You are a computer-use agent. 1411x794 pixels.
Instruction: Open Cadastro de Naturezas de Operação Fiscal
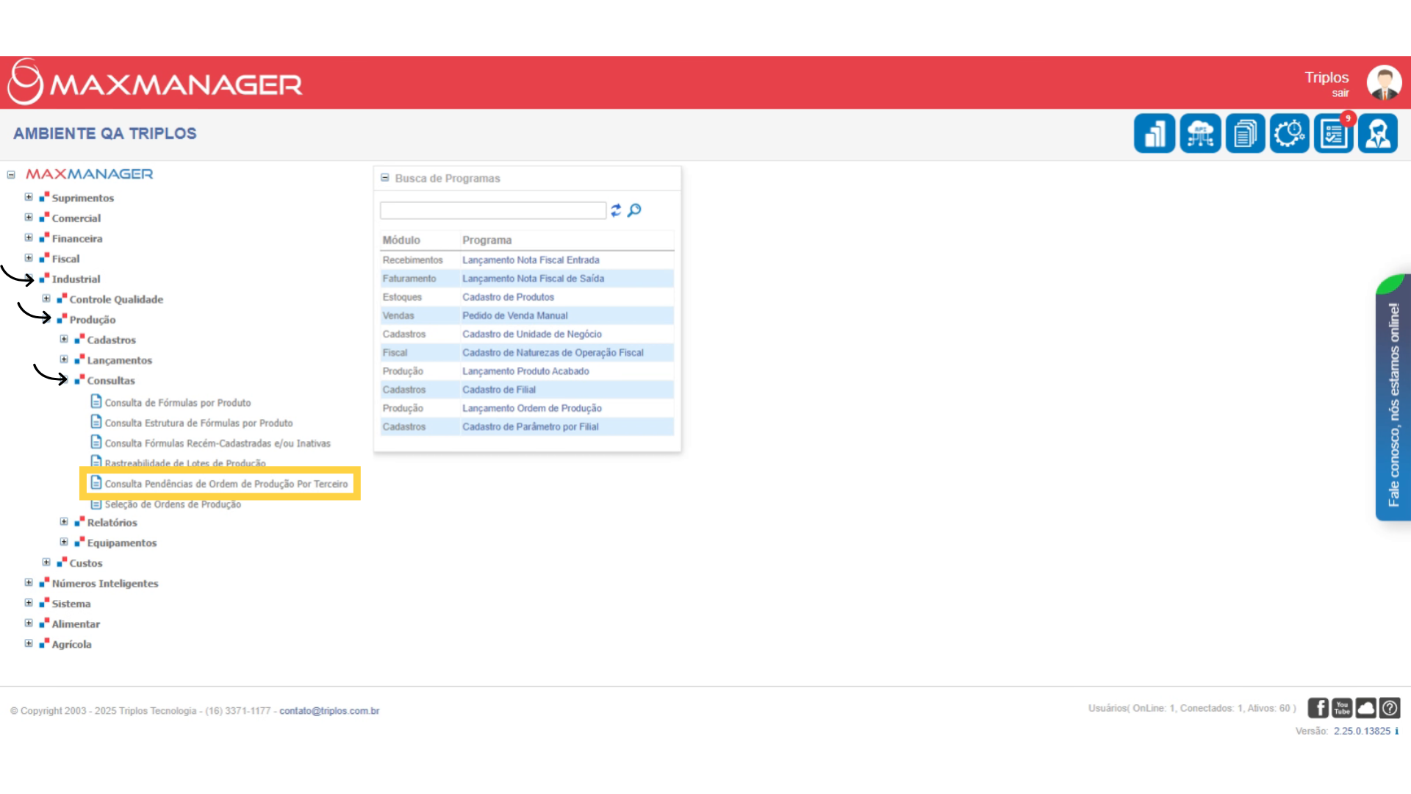click(553, 353)
